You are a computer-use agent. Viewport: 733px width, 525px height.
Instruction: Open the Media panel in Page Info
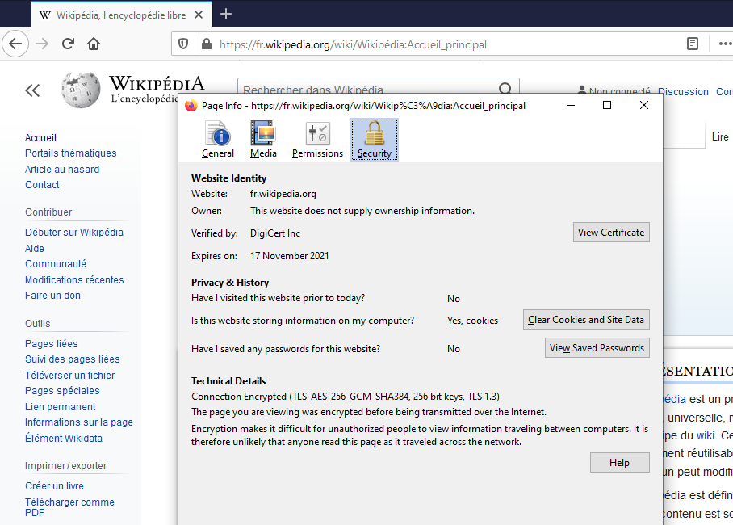click(x=263, y=139)
